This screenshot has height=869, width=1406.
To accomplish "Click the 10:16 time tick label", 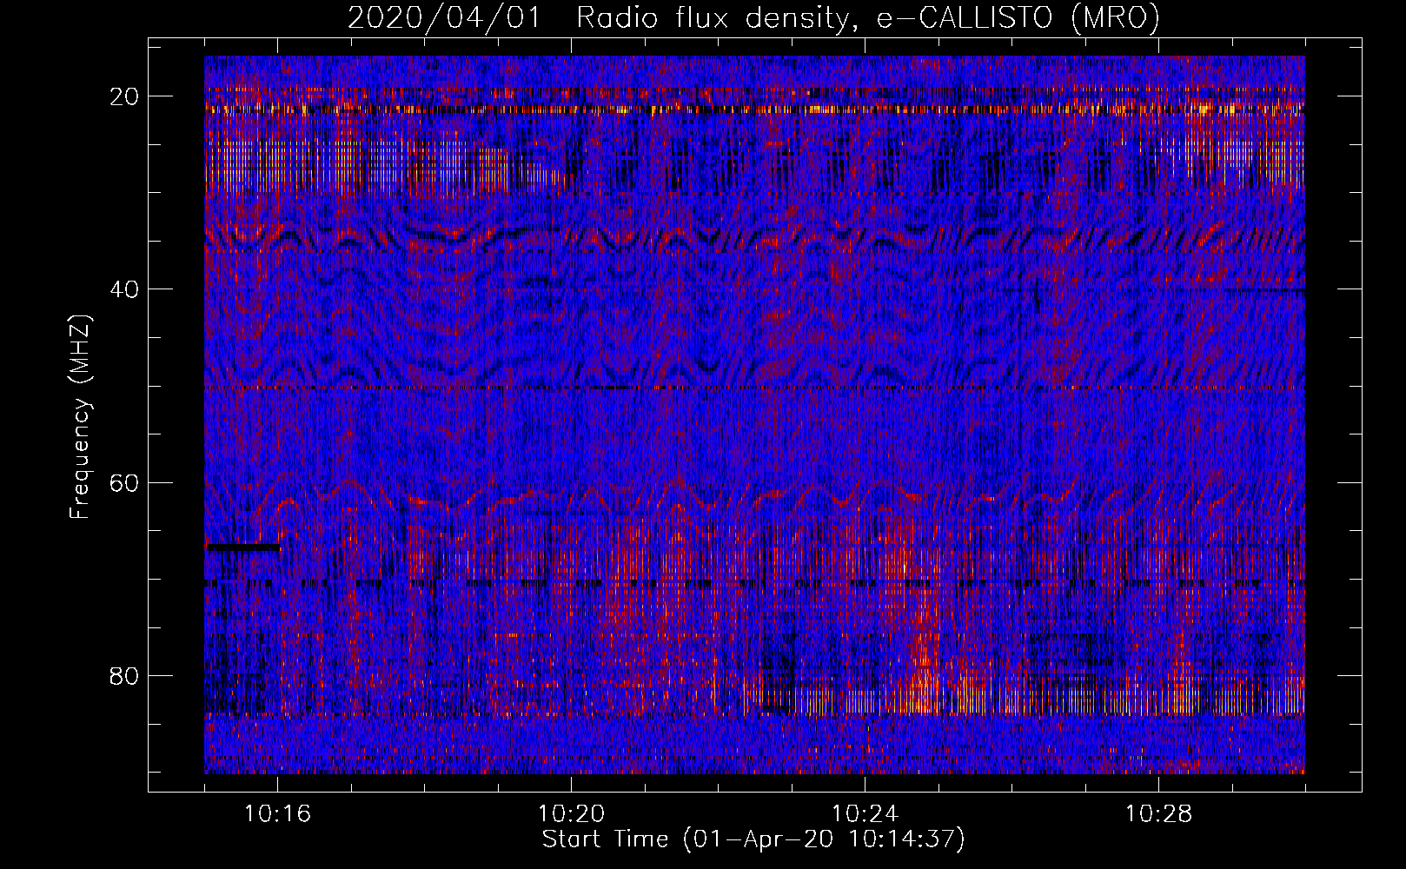I will click(277, 814).
